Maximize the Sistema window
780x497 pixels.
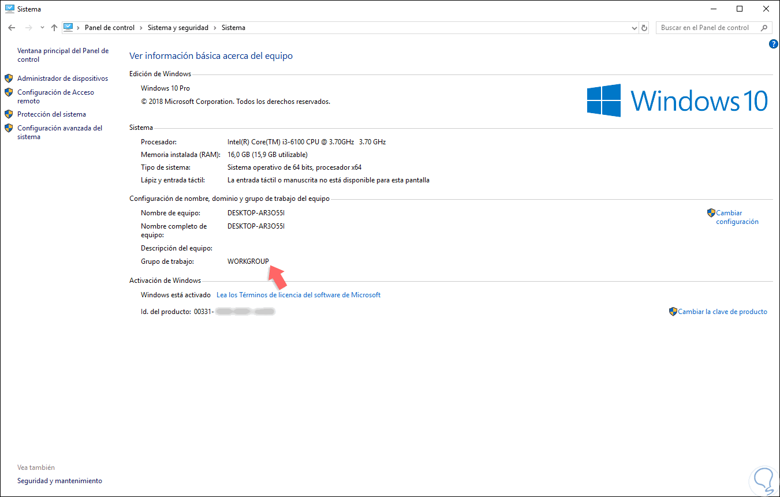click(740, 9)
